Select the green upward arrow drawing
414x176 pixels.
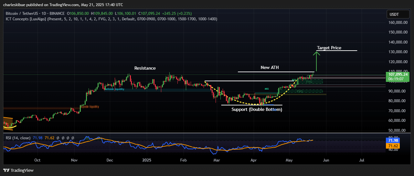316,61
